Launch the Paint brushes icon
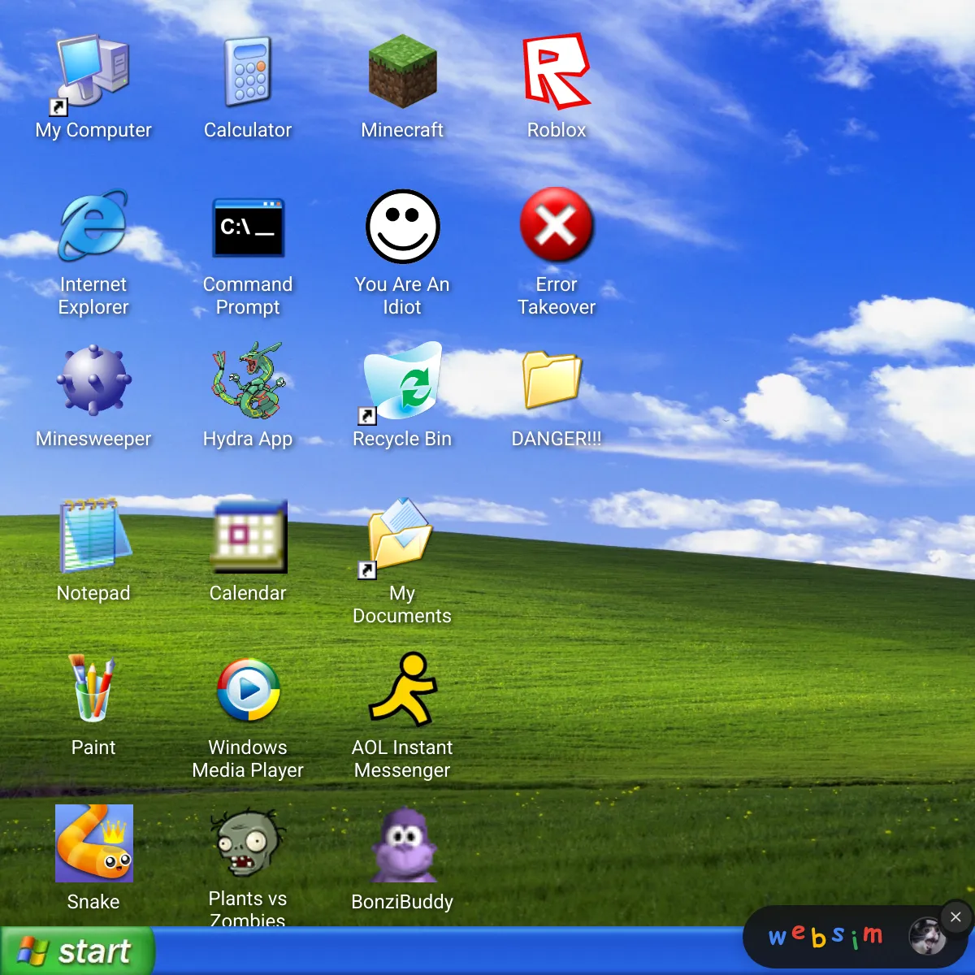Viewport: 975px width, 975px height. (x=93, y=689)
